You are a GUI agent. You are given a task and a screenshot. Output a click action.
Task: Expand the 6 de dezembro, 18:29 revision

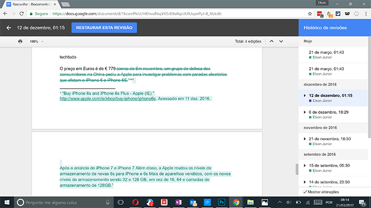pyautogui.click(x=305, y=112)
